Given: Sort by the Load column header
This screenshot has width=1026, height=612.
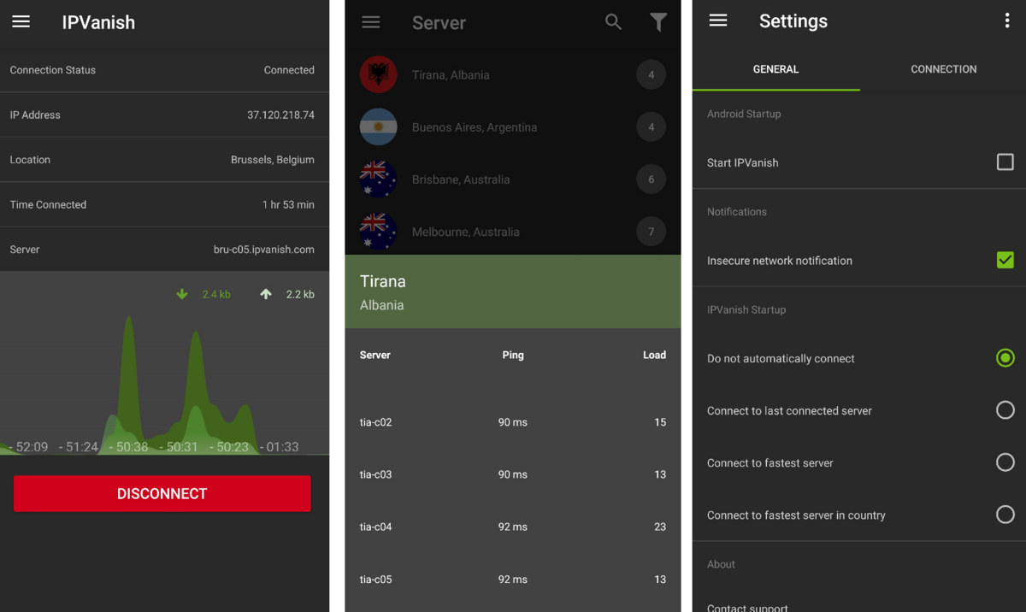Looking at the screenshot, I should point(654,355).
